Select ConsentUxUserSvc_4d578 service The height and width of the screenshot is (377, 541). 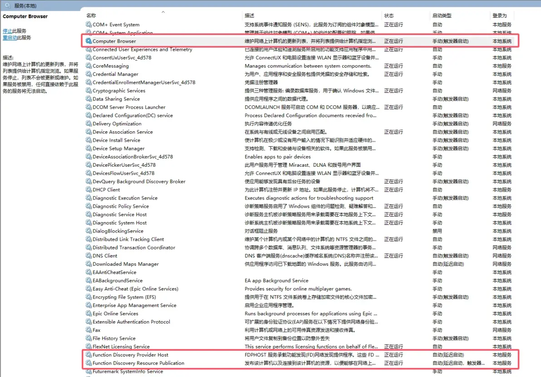(x=299, y=58)
